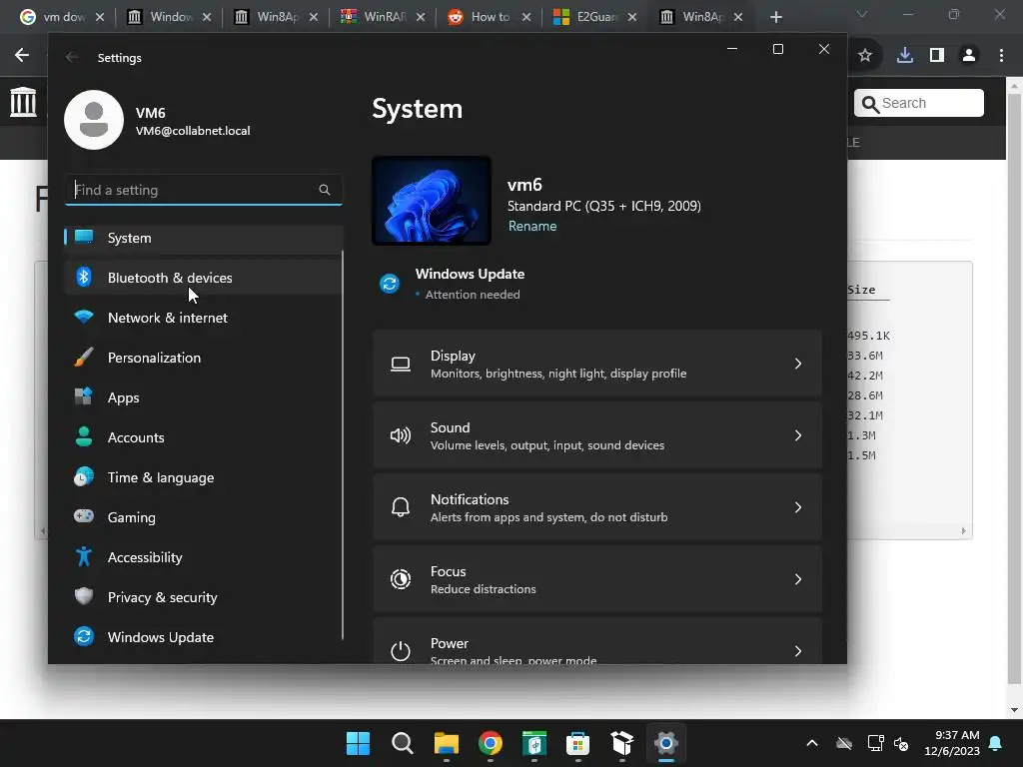Toggle Chrome side panel icon
The image size is (1023, 767).
[937, 56]
